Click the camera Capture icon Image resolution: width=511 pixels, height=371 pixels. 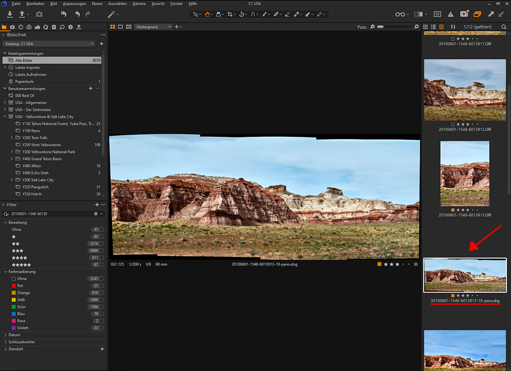[x=39, y=14]
